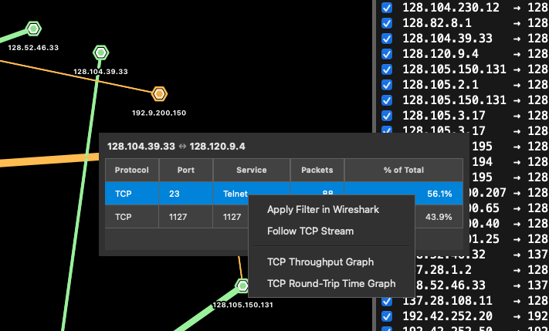This screenshot has width=549, height=331.
Task: Disable the 128.105.2.1 row checkbox
Action: point(387,85)
